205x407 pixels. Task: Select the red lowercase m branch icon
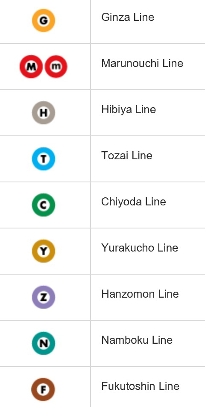56,67
